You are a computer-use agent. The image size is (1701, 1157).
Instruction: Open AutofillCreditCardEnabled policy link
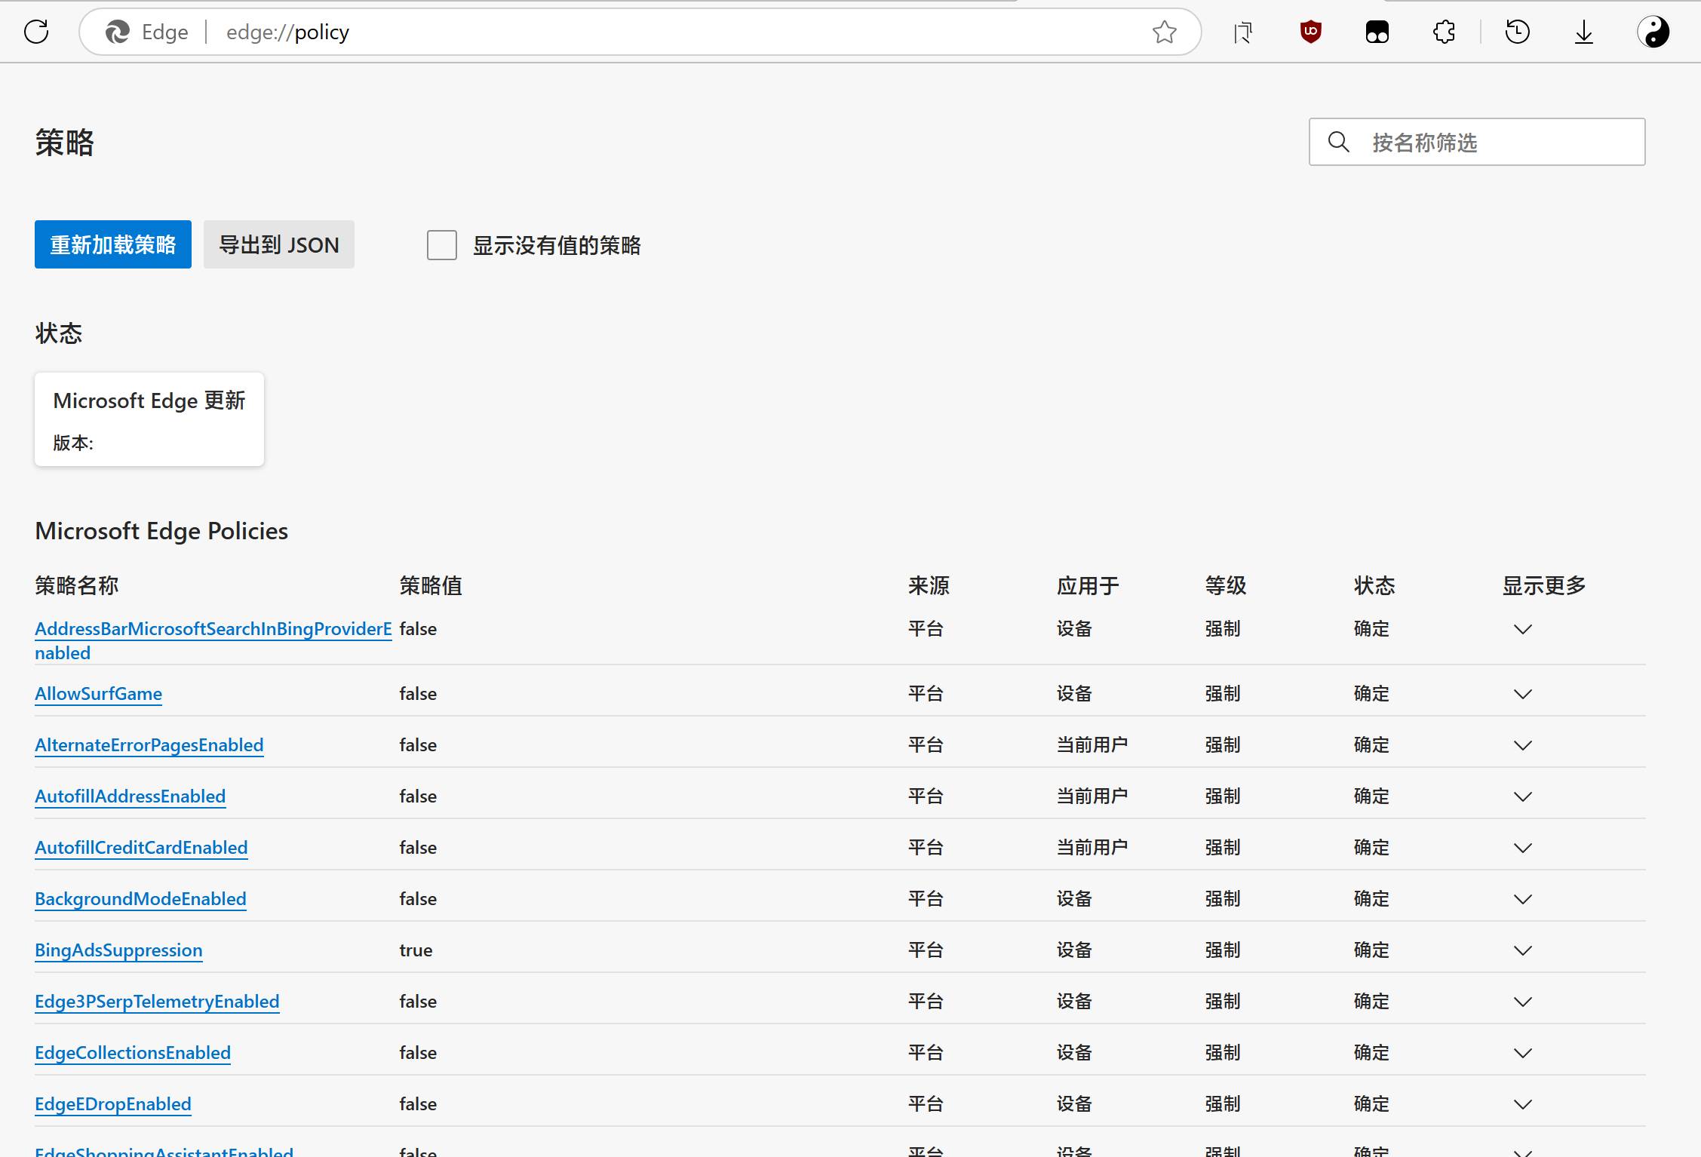141,847
